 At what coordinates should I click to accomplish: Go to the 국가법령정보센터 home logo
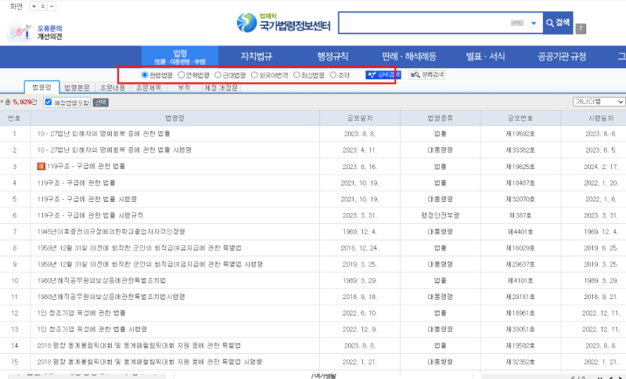pyautogui.click(x=284, y=23)
